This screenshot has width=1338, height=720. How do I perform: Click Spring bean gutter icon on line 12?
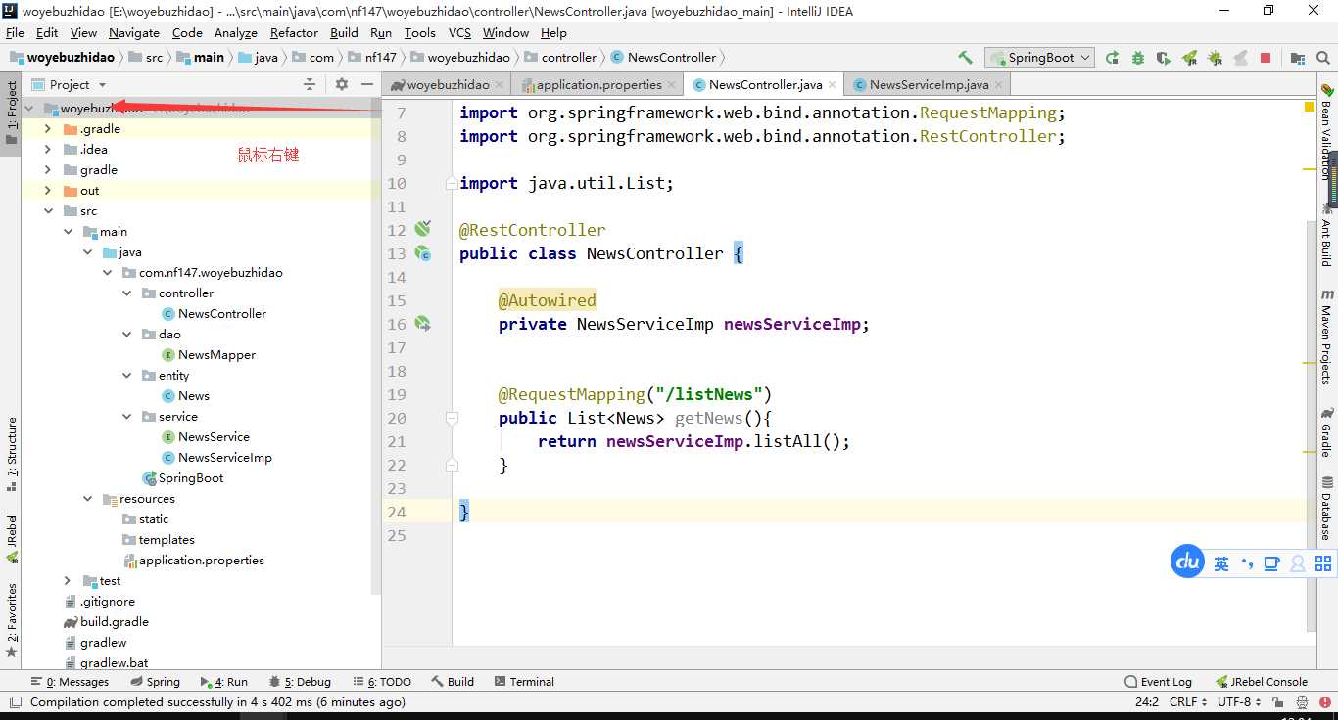pyautogui.click(x=422, y=229)
